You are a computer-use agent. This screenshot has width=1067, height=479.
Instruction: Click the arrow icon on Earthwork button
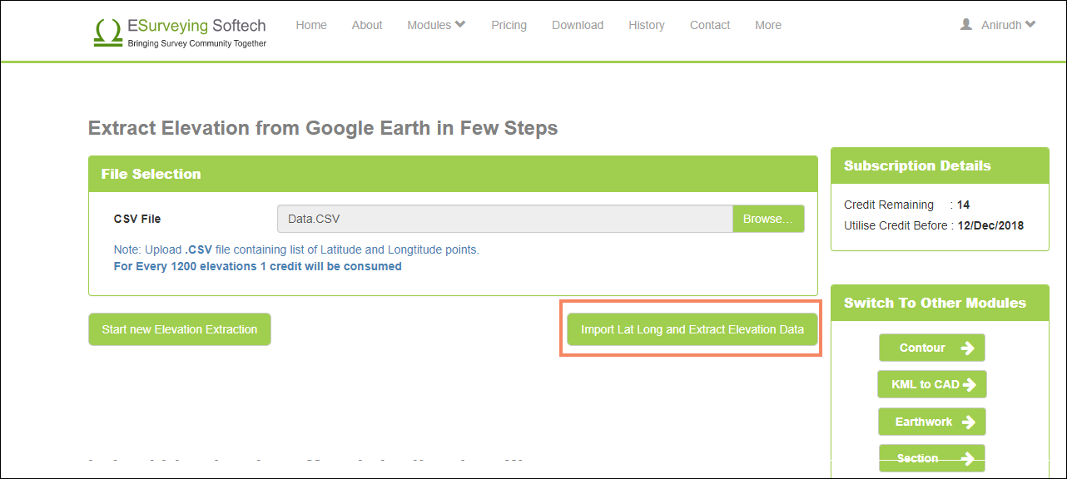pyautogui.click(x=967, y=422)
